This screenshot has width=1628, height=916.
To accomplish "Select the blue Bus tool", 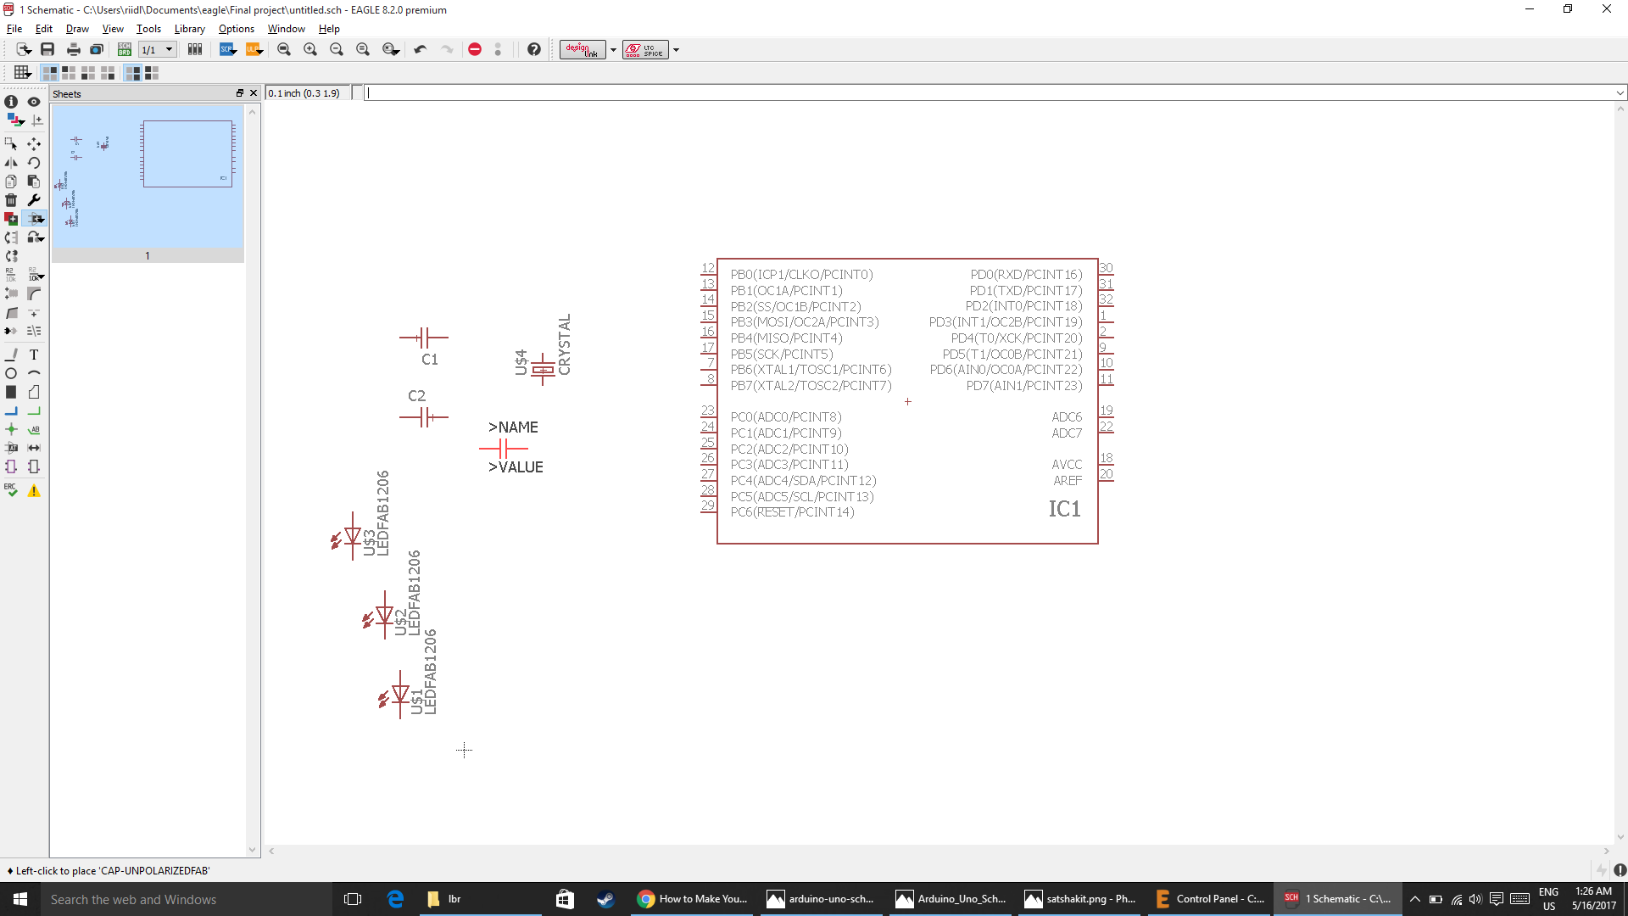I will [x=11, y=411].
